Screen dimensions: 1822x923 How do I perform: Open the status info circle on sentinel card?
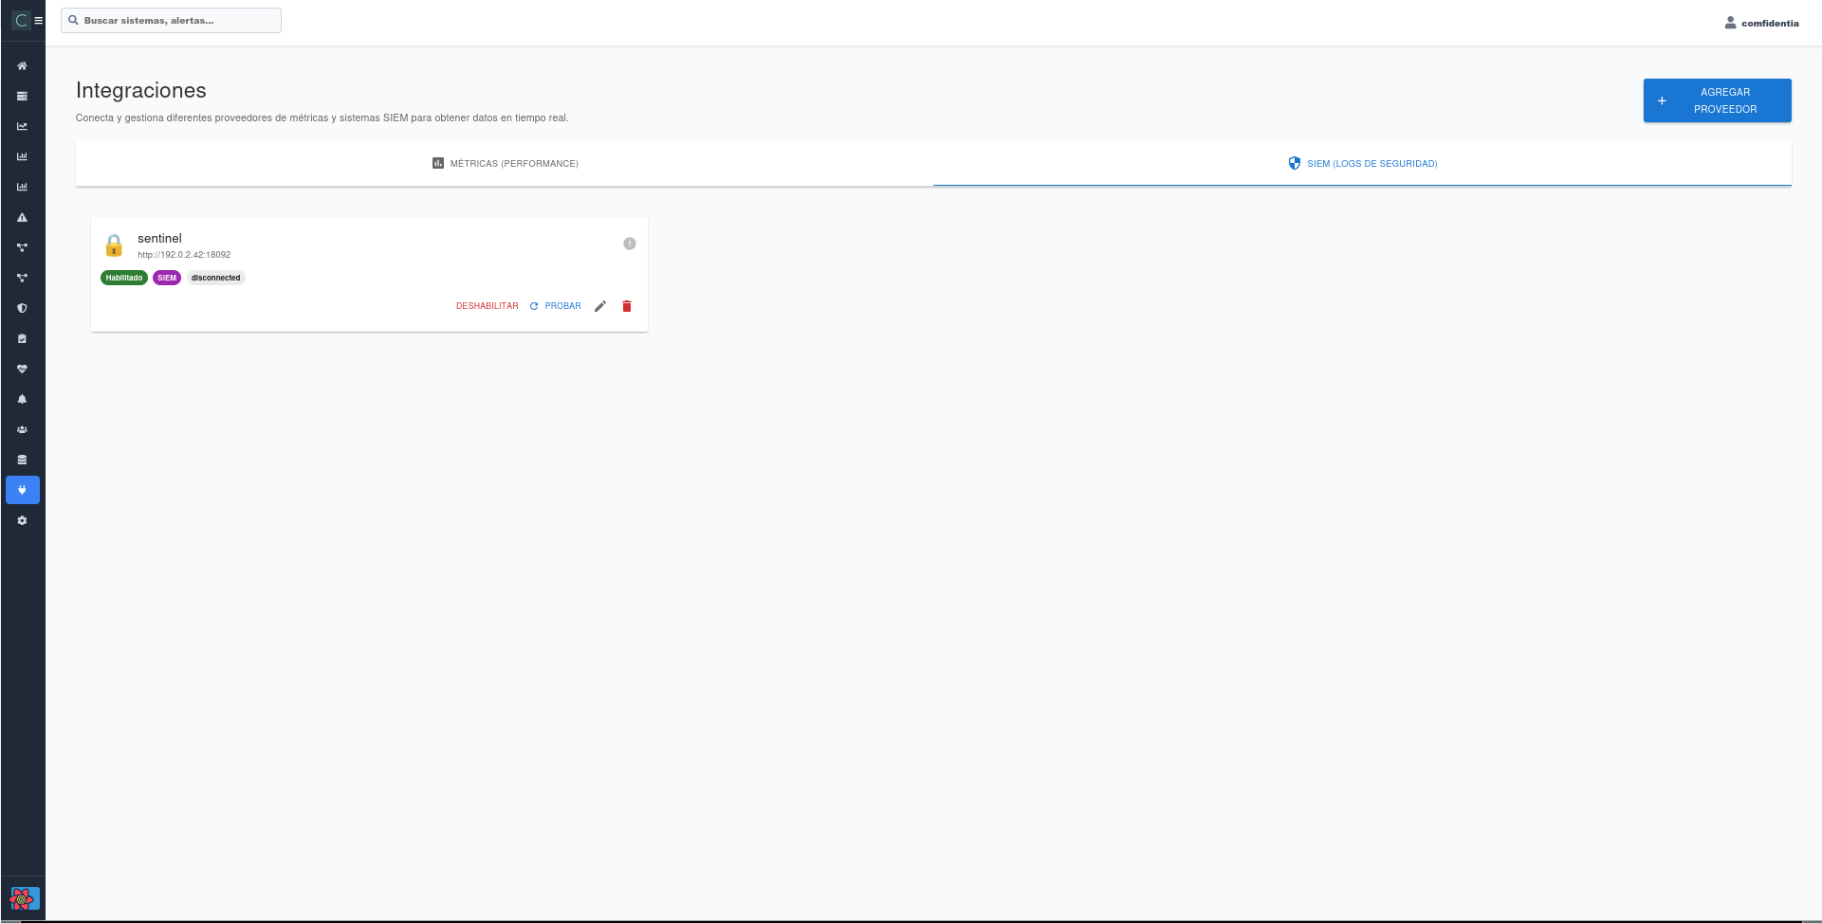point(629,243)
